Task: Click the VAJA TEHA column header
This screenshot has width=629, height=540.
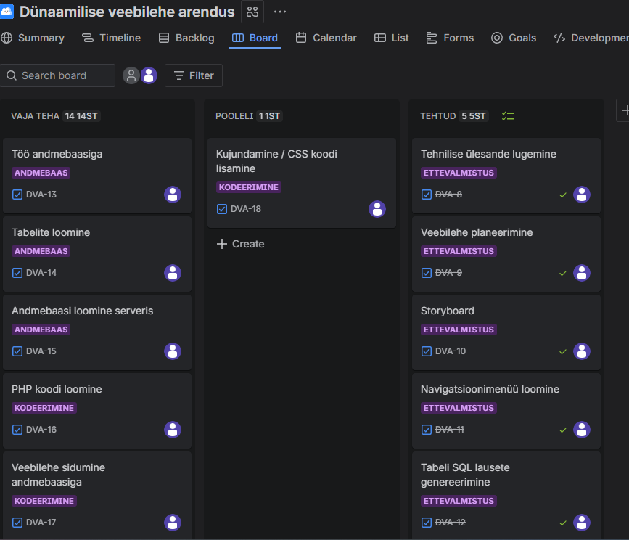Action: (x=35, y=116)
